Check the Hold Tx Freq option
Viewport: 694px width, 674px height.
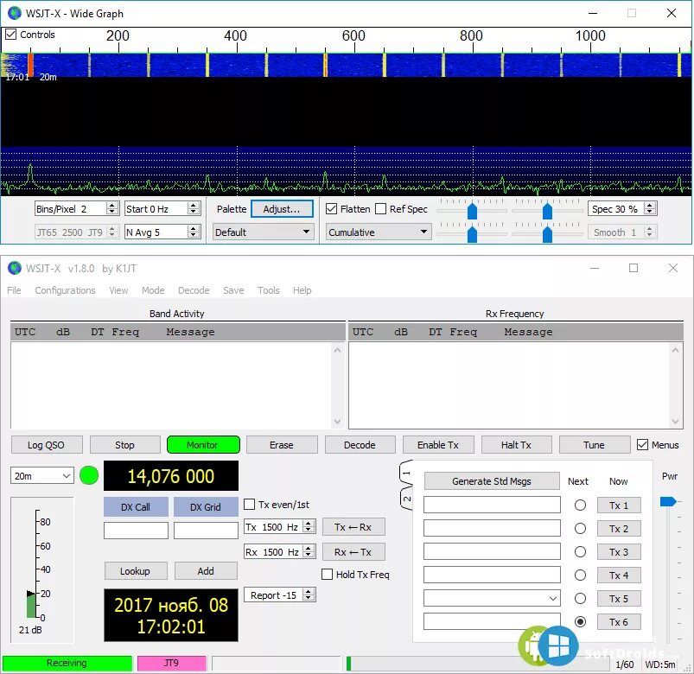pyautogui.click(x=327, y=575)
